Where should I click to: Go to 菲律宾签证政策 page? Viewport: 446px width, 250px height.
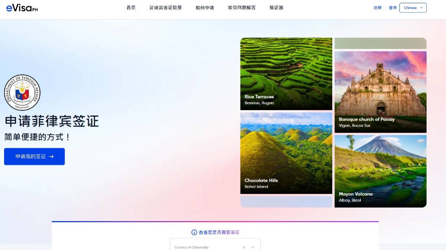pyautogui.click(x=165, y=8)
